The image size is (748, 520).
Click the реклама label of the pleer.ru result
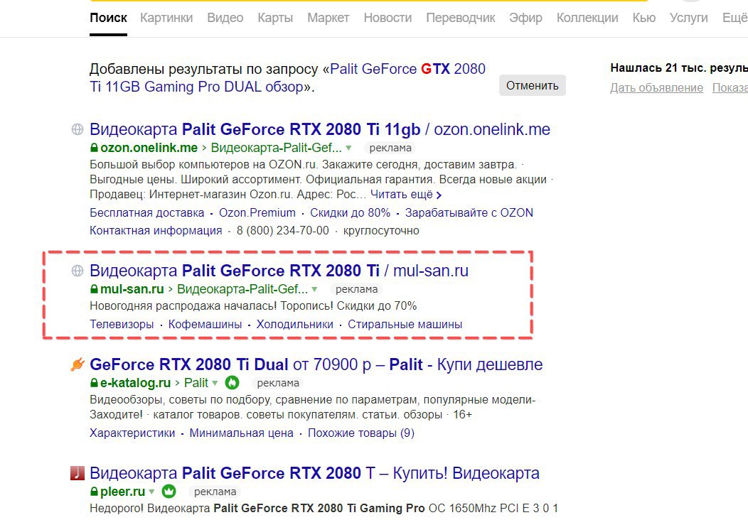tap(215, 492)
